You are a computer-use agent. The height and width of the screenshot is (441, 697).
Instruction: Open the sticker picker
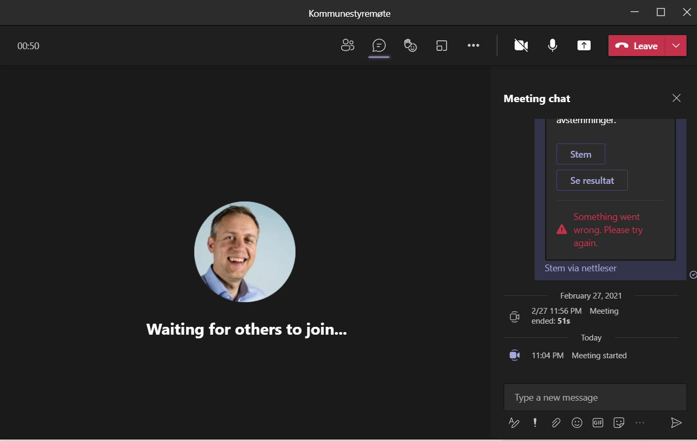click(619, 423)
